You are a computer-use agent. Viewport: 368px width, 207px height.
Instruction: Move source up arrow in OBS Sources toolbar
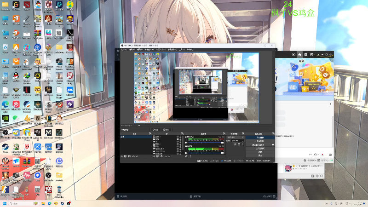point(166,156)
